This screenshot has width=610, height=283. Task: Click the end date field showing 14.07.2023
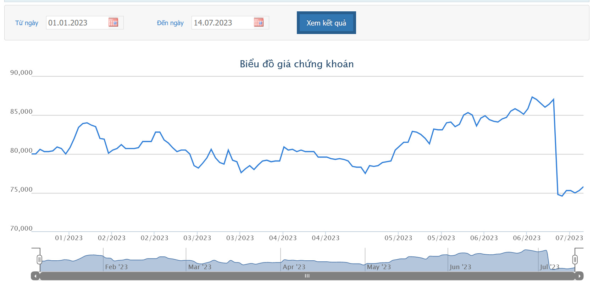[x=222, y=23]
